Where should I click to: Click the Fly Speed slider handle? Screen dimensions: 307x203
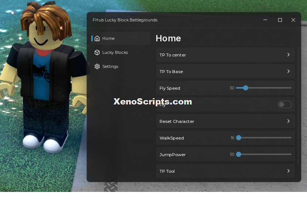[246, 88]
